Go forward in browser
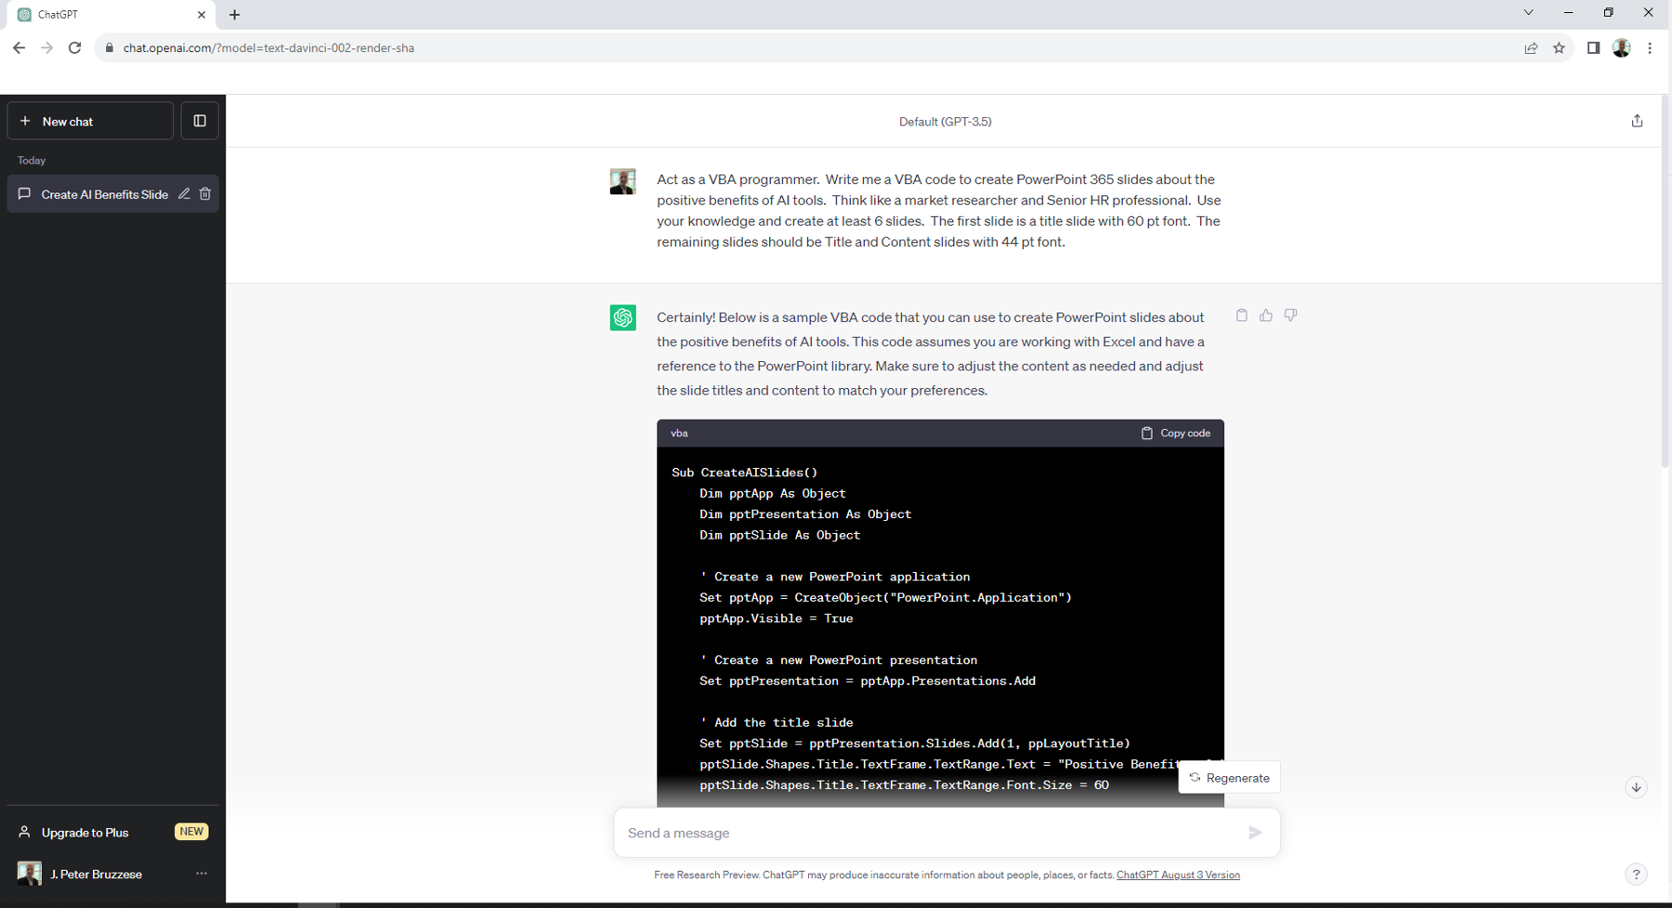The width and height of the screenshot is (1672, 908). pyautogui.click(x=47, y=48)
